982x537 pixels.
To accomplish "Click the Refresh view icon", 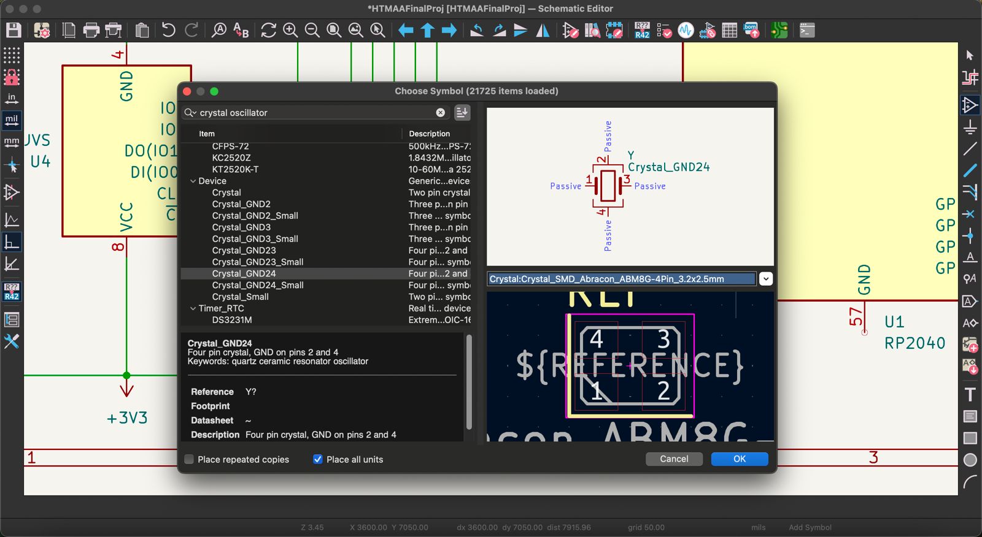I will 268,30.
